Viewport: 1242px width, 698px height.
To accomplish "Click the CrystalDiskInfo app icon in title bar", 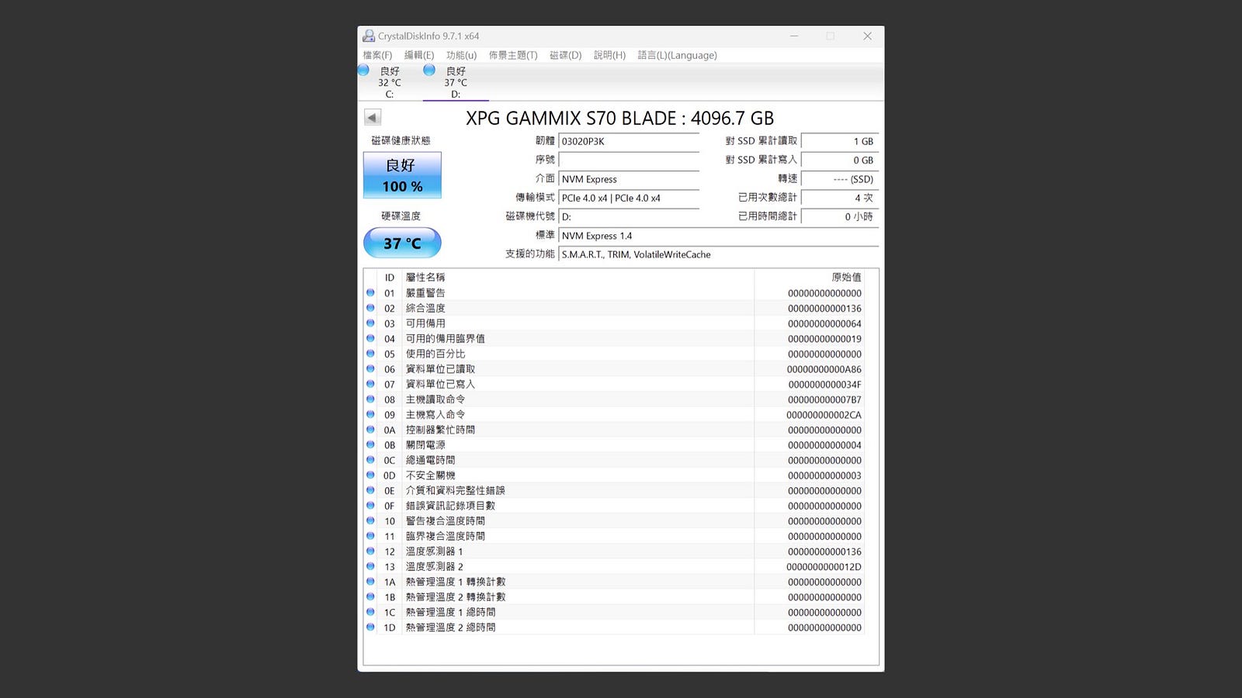I will point(369,36).
